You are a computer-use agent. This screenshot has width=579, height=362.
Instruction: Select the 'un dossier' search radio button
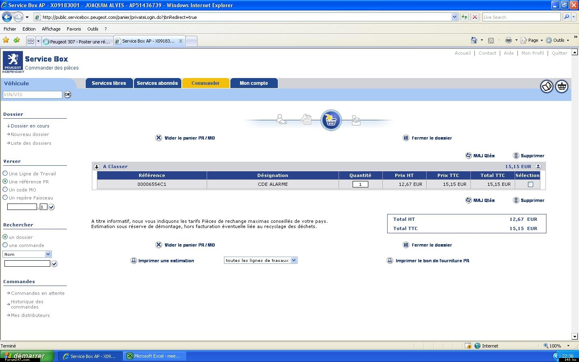[x=5, y=237]
